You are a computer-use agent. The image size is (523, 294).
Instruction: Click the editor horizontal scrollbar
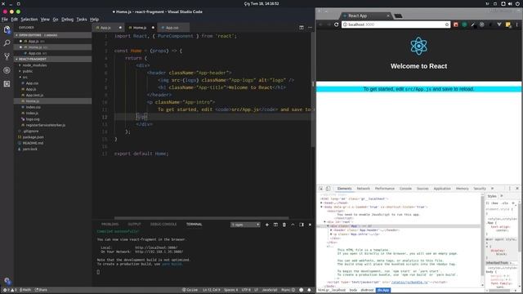click(201, 218)
